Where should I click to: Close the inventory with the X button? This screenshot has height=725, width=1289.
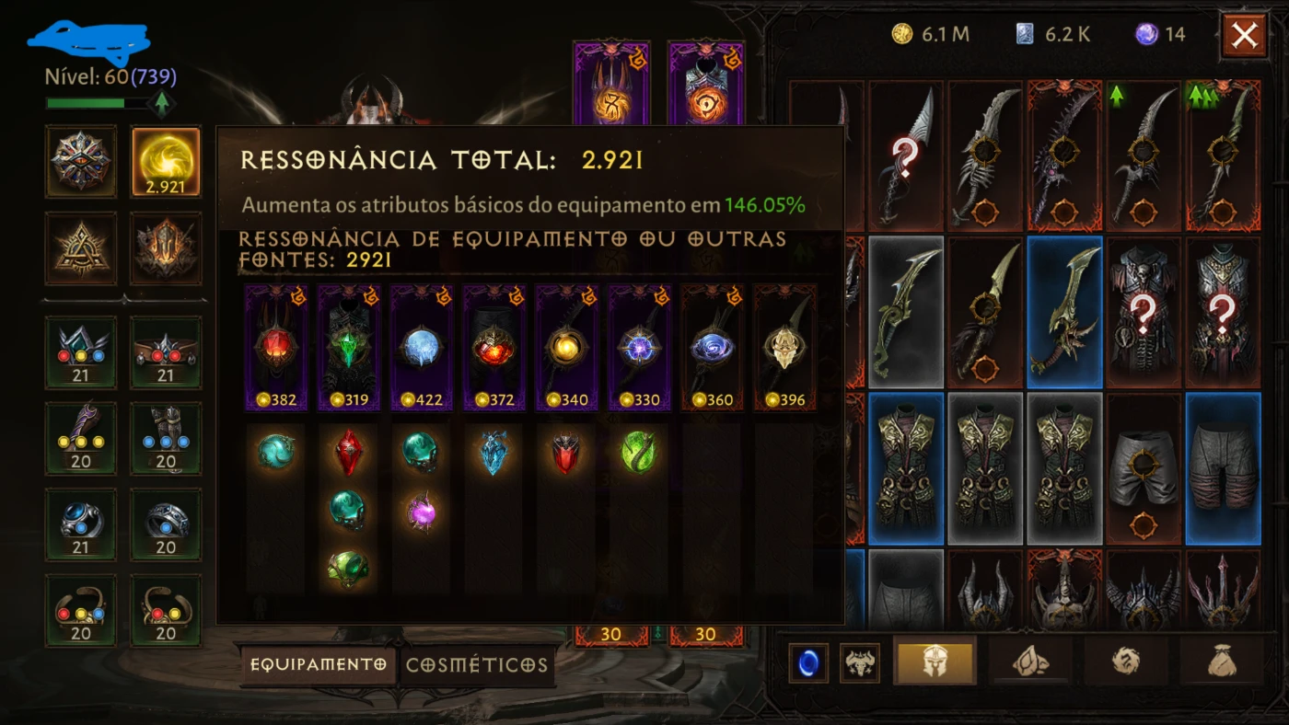tap(1244, 36)
